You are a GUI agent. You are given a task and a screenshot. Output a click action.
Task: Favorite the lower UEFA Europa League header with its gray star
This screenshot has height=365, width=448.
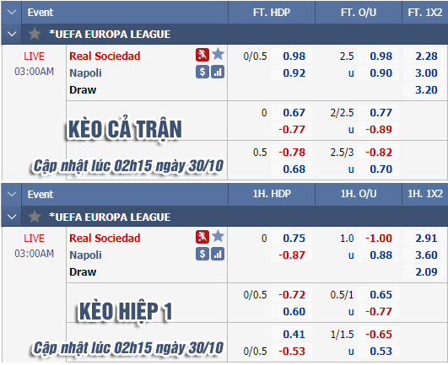coord(35,217)
